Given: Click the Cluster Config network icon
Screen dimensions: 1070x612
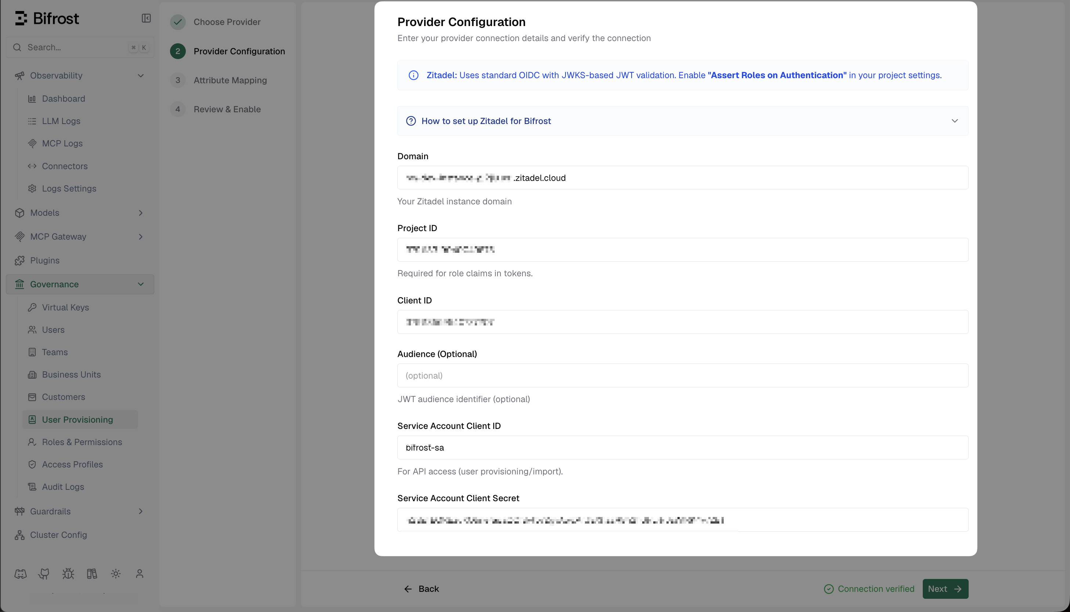Looking at the screenshot, I should (x=19, y=535).
